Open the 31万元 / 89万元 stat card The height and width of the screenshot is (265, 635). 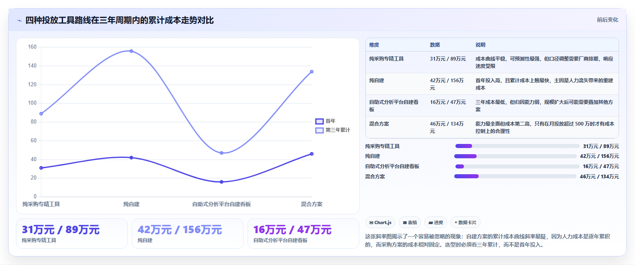pos(72,233)
